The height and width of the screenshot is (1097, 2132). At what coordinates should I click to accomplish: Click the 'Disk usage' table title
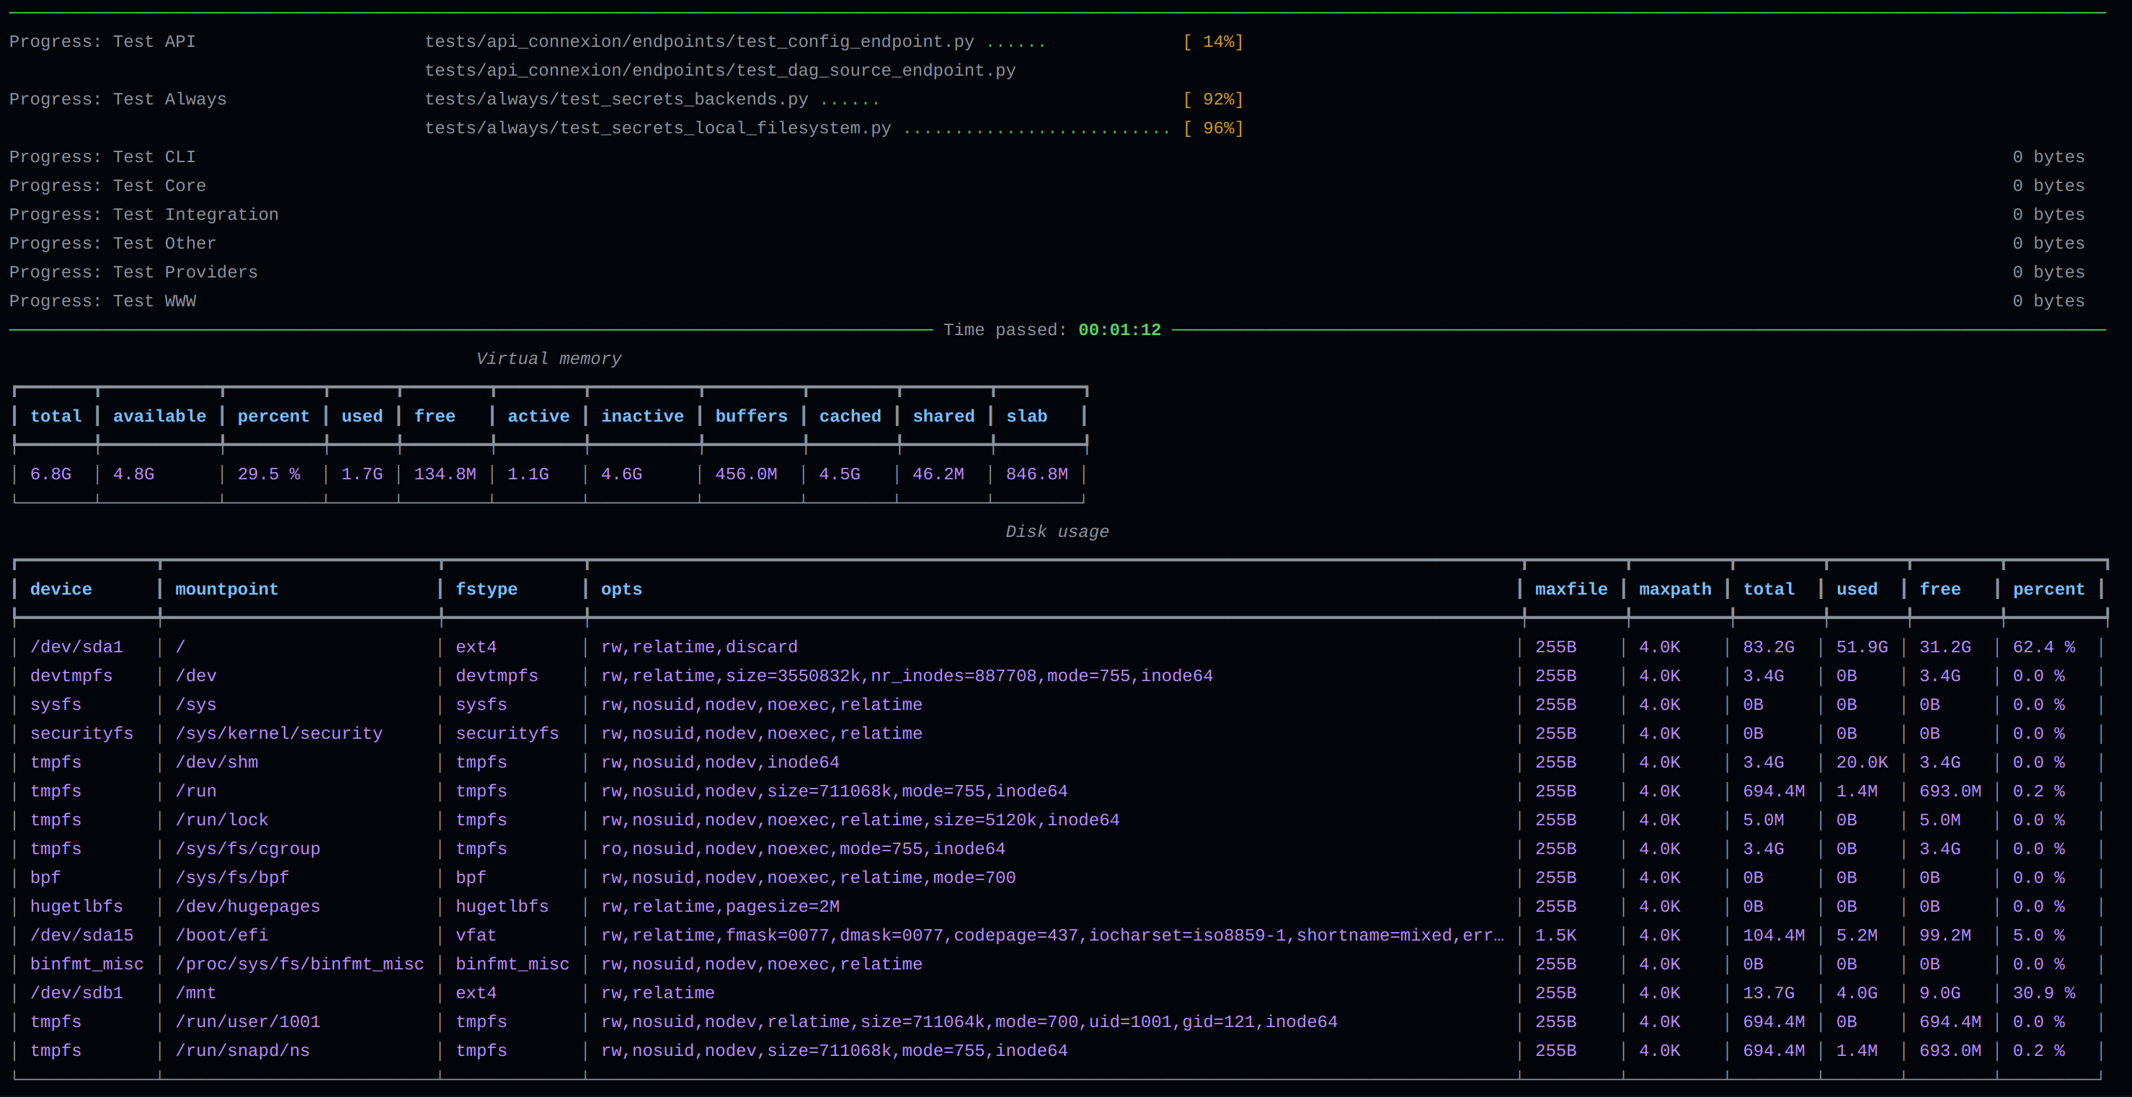click(1057, 533)
